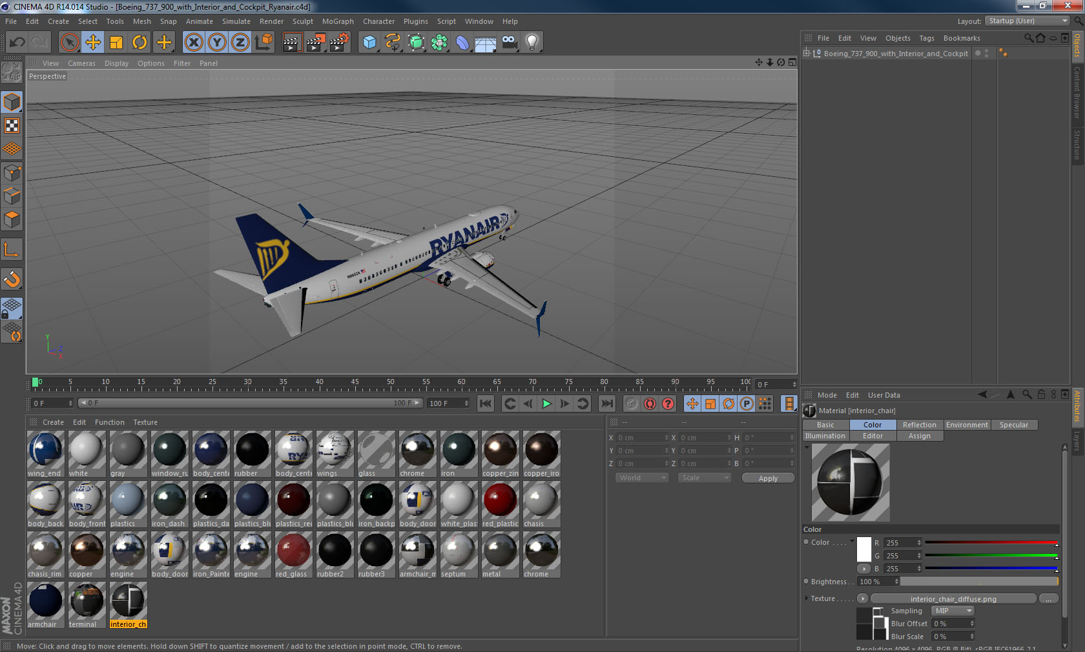Click the Brightness 100% field
This screenshot has width=1085, height=652.
coord(878,582)
